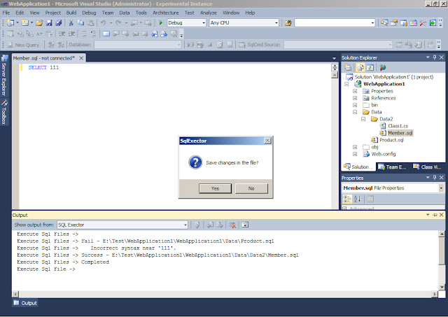Toggle auto-hide pin on Output panel
This screenshot has height=317, width=448.
pos(435,215)
